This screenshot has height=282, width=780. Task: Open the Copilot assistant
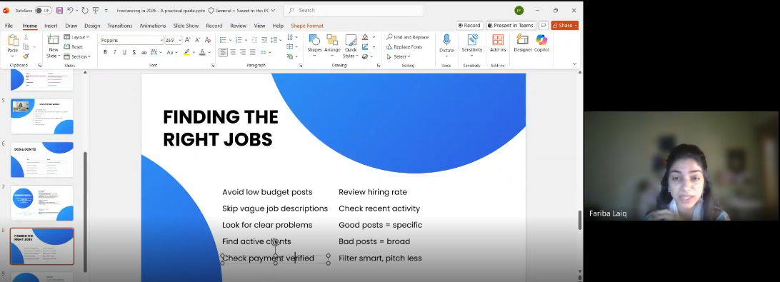(541, 44)
